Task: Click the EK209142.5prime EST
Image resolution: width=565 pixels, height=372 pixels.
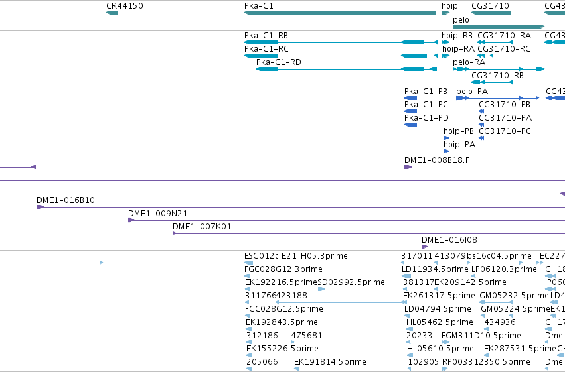Action: pos(436,289)
